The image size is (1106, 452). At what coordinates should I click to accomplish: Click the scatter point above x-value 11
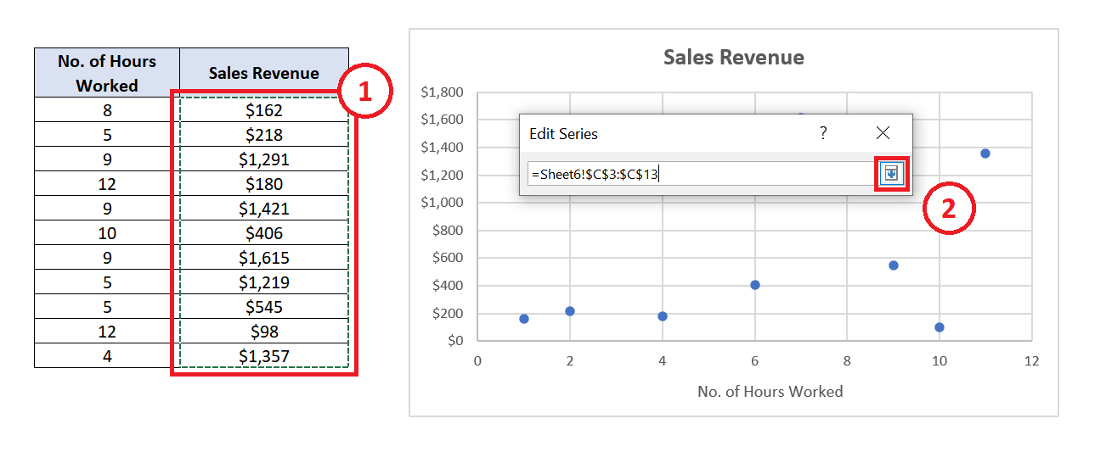click(985, 153)
